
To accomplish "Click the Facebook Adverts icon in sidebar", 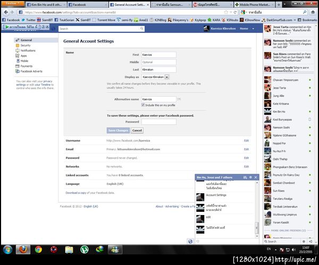I will [x=18, y=71].
